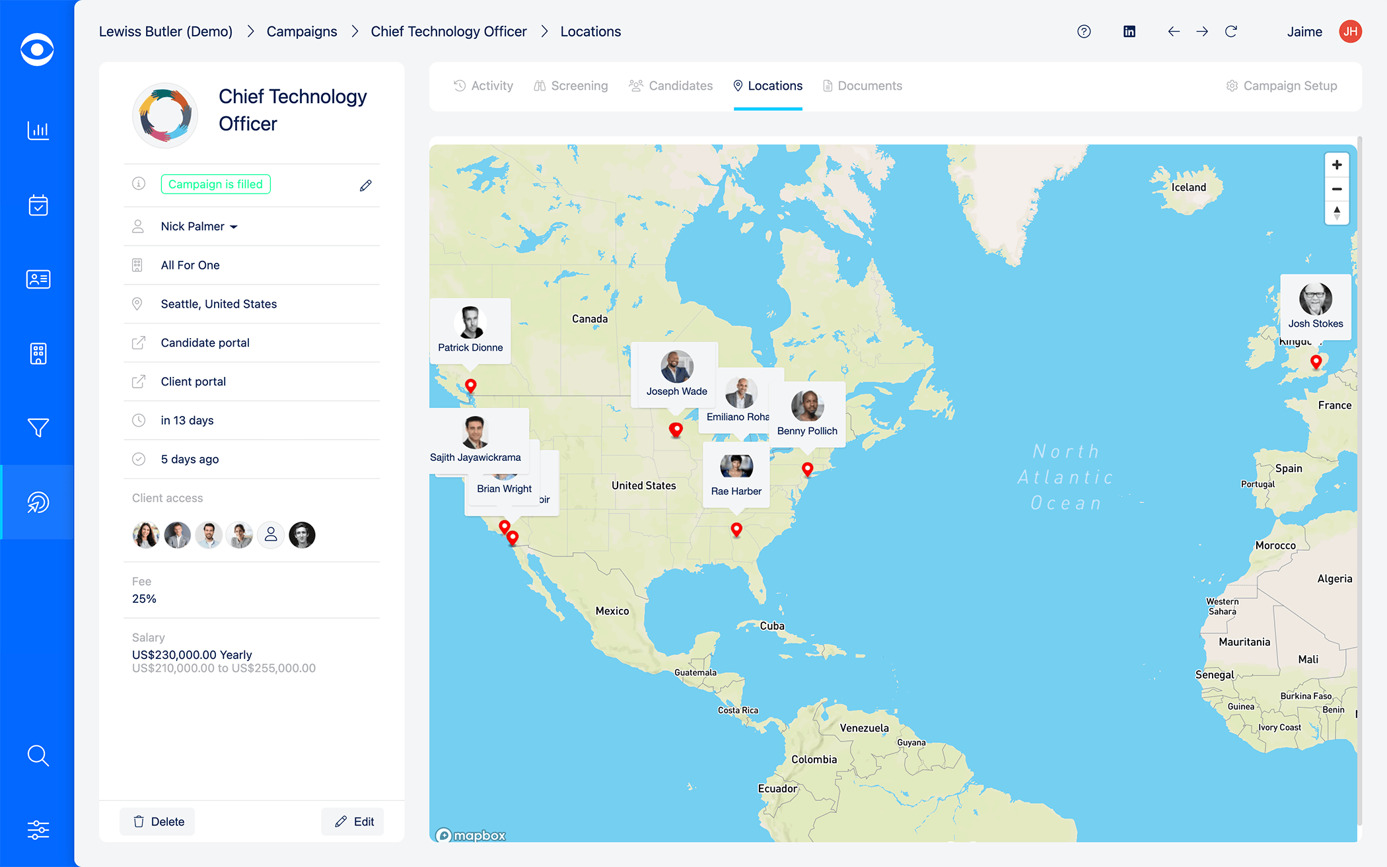This screenshot has width=1387, height=867.
Task: Click the Delete campaign button
Action: pos(158,821)
